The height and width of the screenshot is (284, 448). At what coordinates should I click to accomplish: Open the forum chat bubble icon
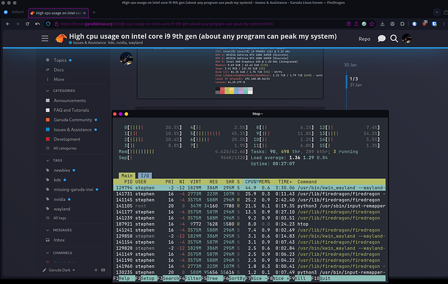click(x=381, y=38)
